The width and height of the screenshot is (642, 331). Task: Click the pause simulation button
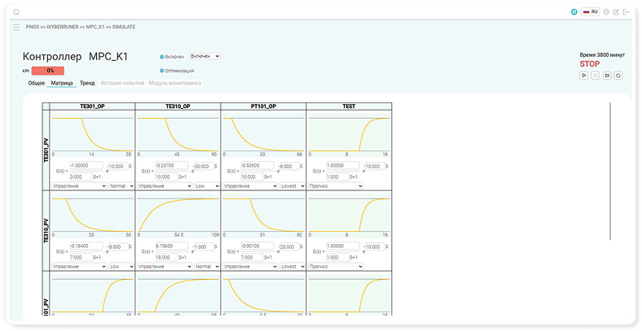coord(595,75)
